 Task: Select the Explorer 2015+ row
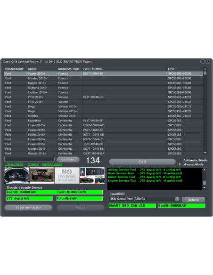click(x=103, y=92)
